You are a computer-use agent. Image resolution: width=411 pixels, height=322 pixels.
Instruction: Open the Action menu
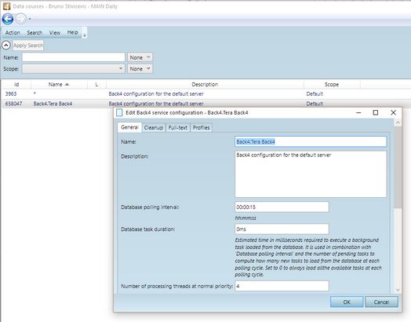[13, 32]
